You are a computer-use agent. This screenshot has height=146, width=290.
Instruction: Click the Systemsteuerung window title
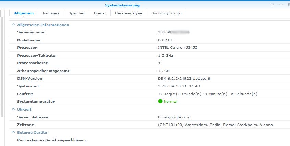click(x=122, y=5)
